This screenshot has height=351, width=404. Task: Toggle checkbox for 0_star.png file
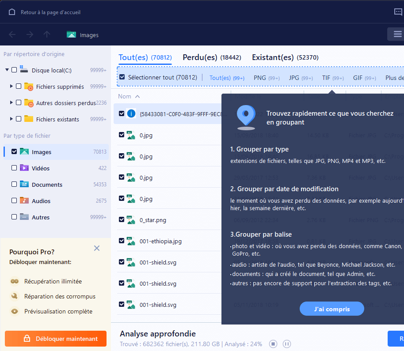122,220
